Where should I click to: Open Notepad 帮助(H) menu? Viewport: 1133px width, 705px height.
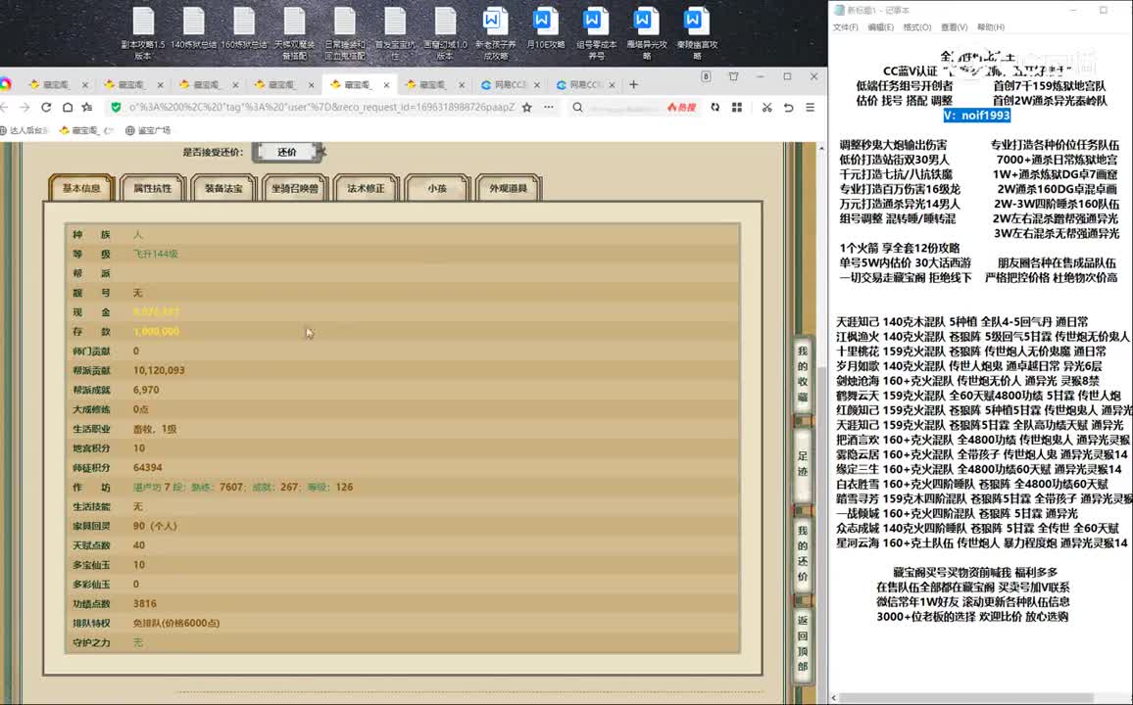[991, 27]
